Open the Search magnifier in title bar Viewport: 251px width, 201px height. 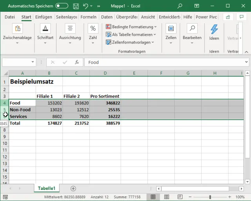click(180, 6)
